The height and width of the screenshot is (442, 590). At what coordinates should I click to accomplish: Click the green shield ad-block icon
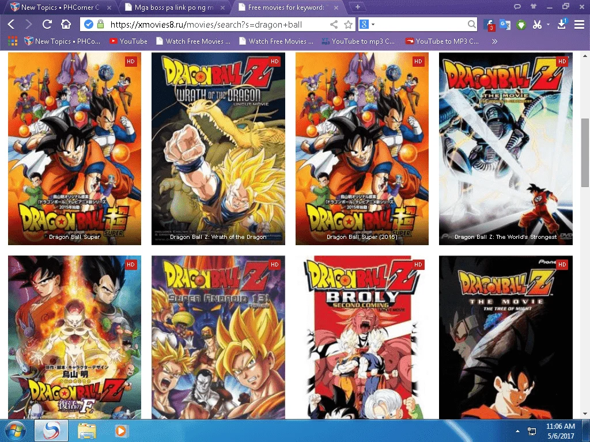(521, 25)
